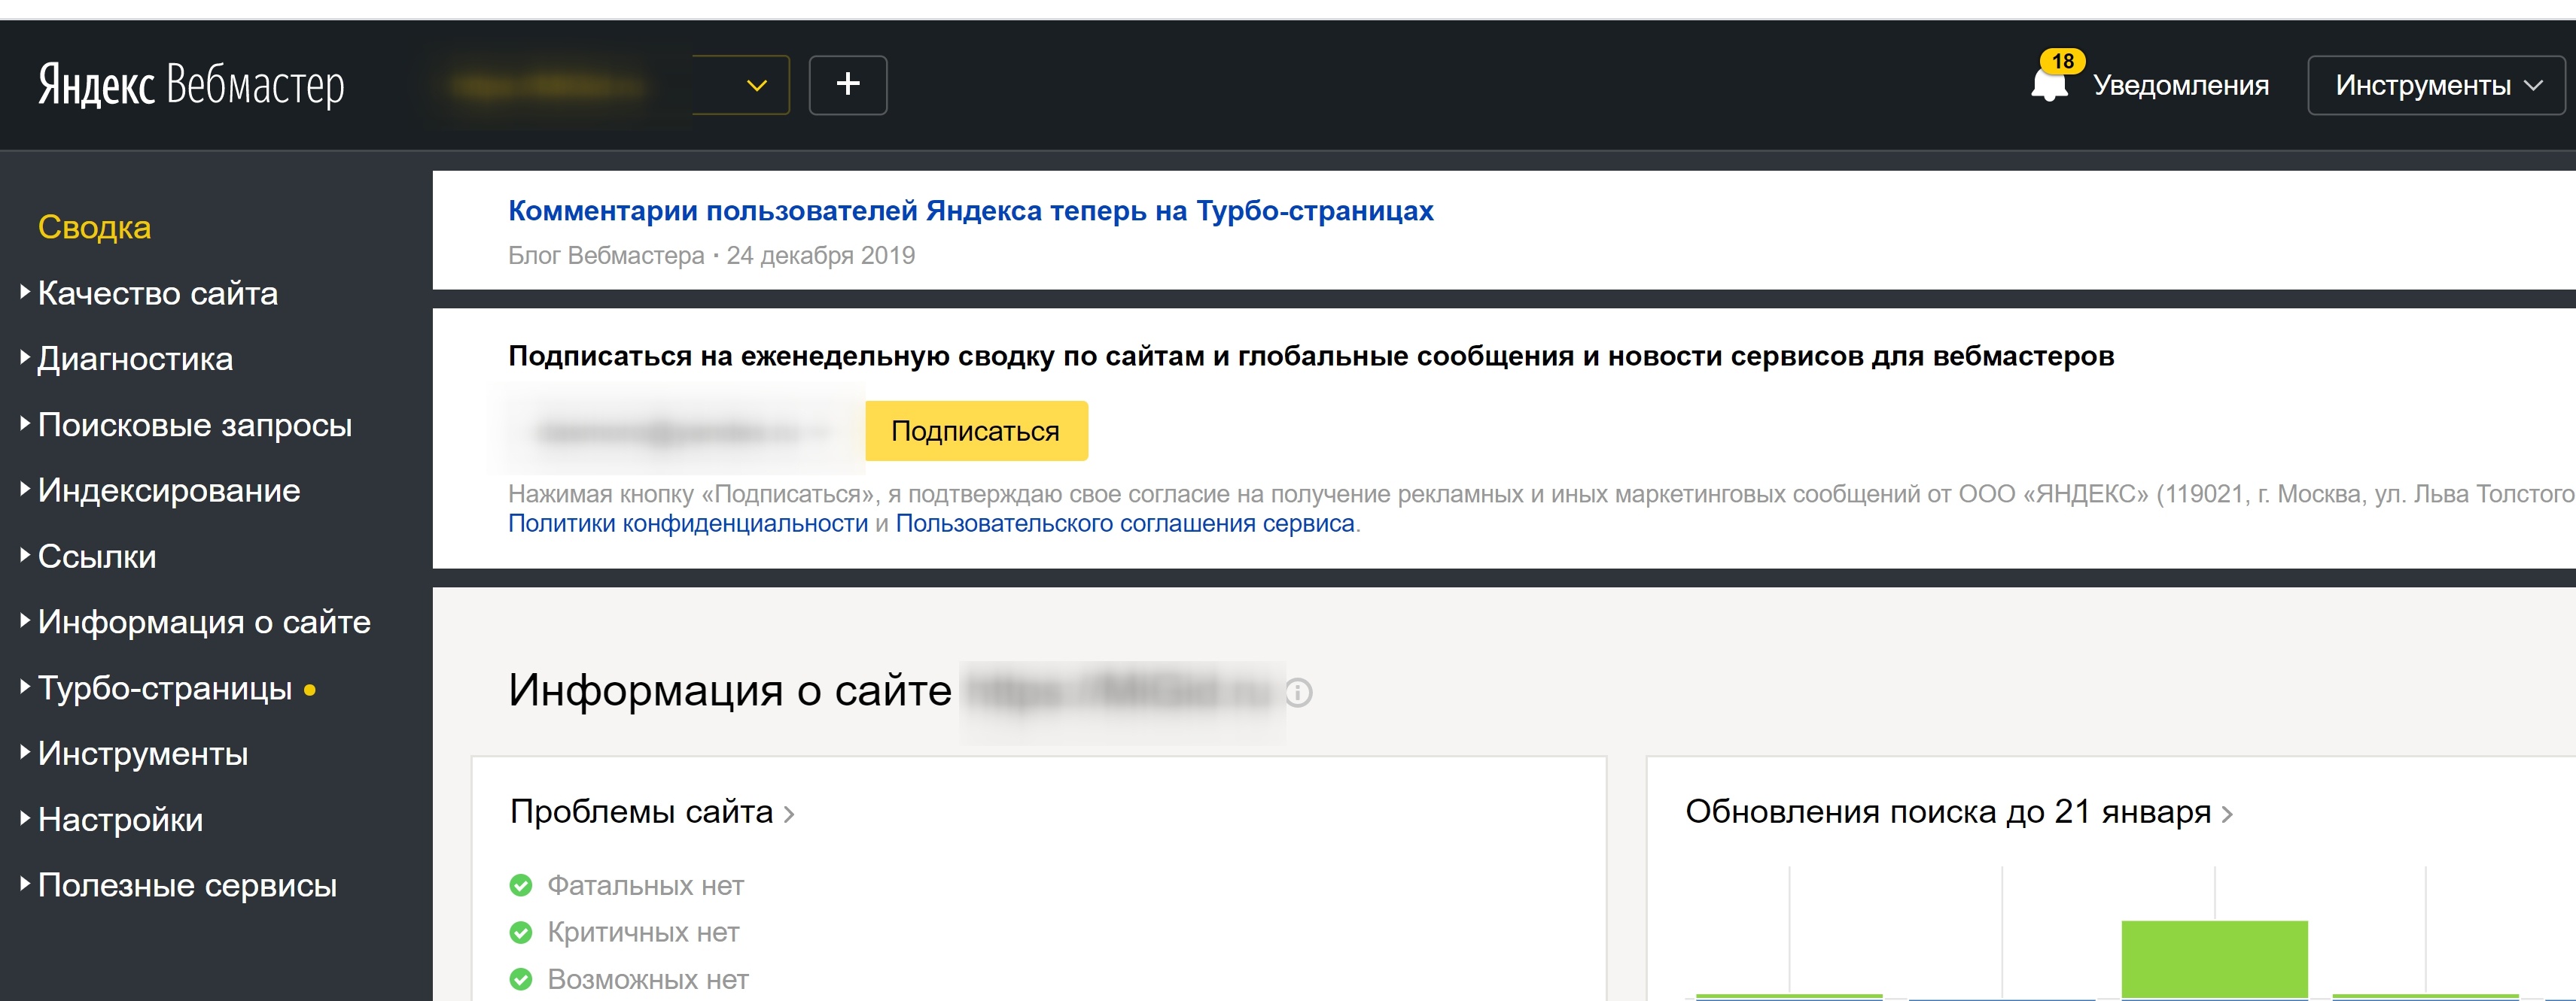This screenshot has width=2576, height=1001.
Task: Expand Качество сайта in the sidebar
Action: 157,293
